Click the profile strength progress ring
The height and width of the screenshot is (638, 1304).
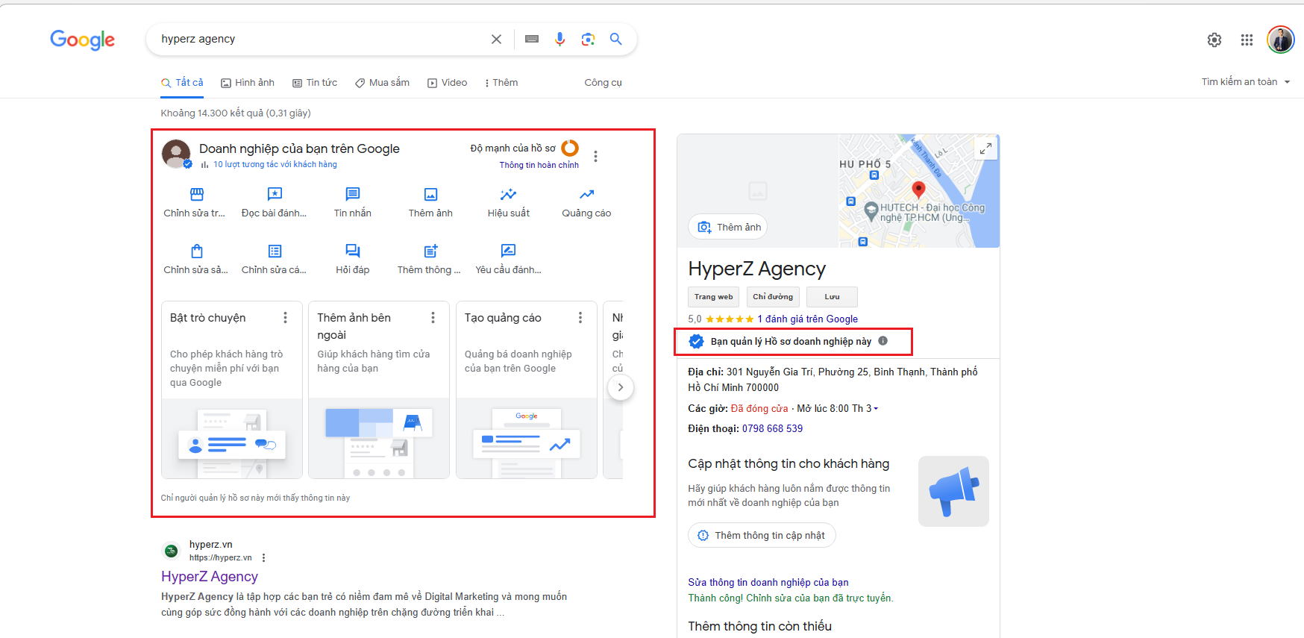pyautogui.click(x=570, y=148)
